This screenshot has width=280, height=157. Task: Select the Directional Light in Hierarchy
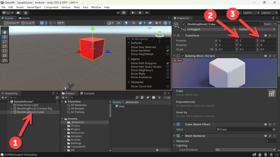tap(28, 105)
